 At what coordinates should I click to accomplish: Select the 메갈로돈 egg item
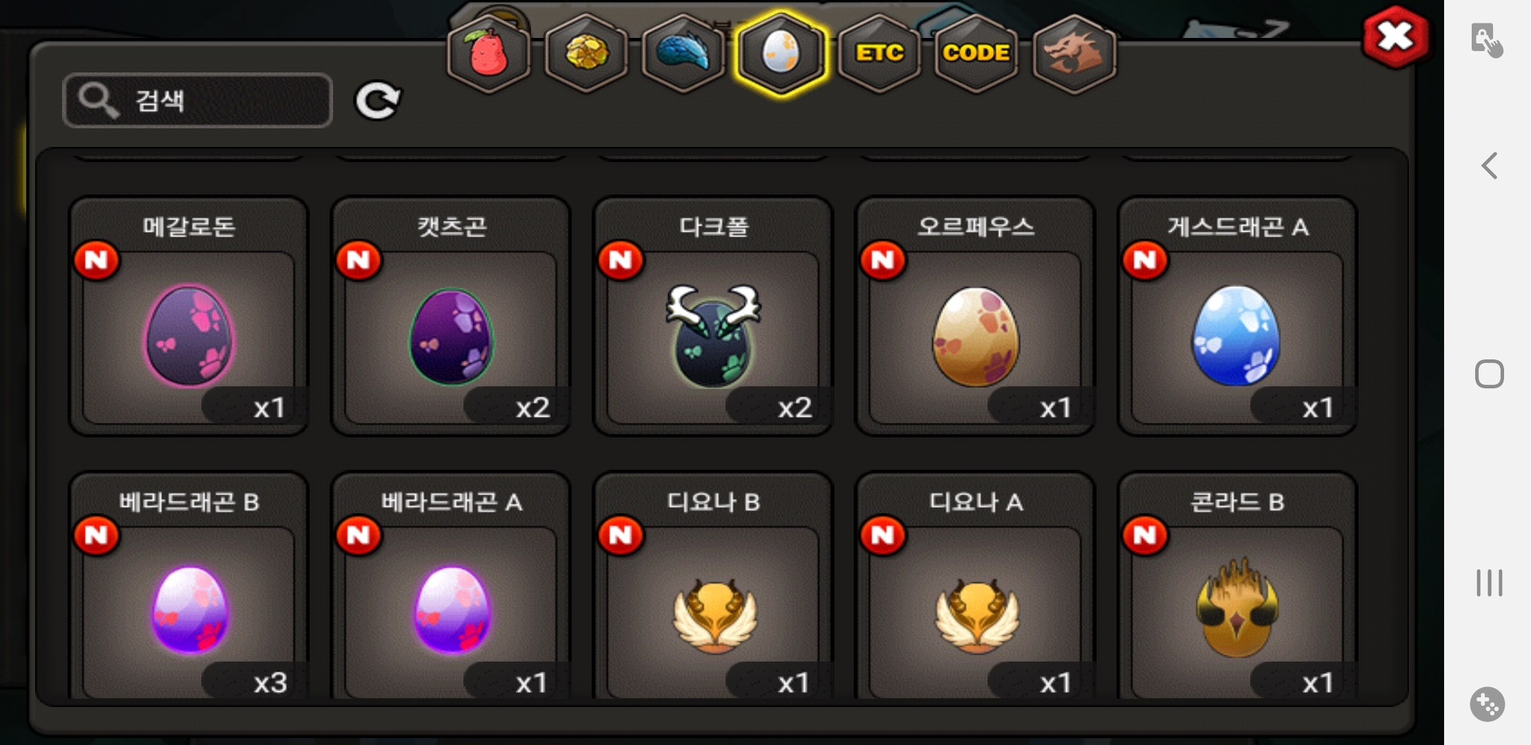188,317
